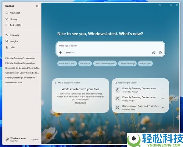Click the title bar pop-out window icon
Image resolution: width=183 pixels, height=147 pixels.
(160, 5)
